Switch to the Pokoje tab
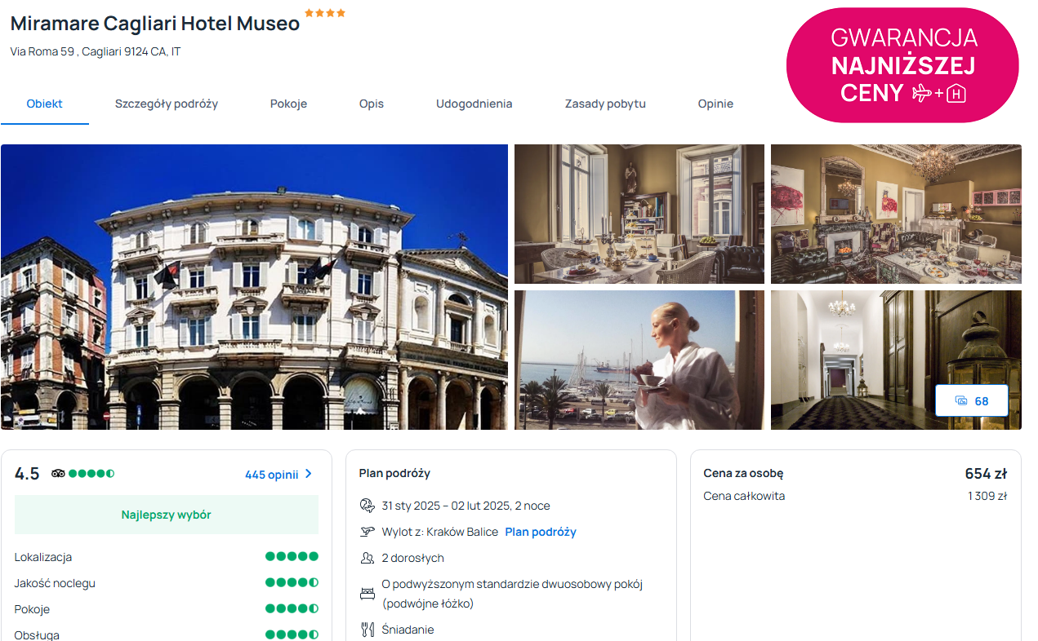Viewport: 1038px width, 641px height. [x=288, y=104]
